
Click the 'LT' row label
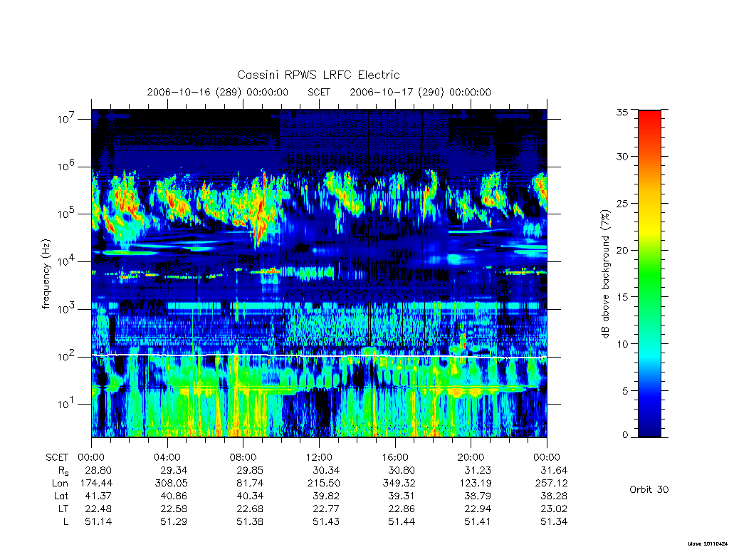coord(63,509)
